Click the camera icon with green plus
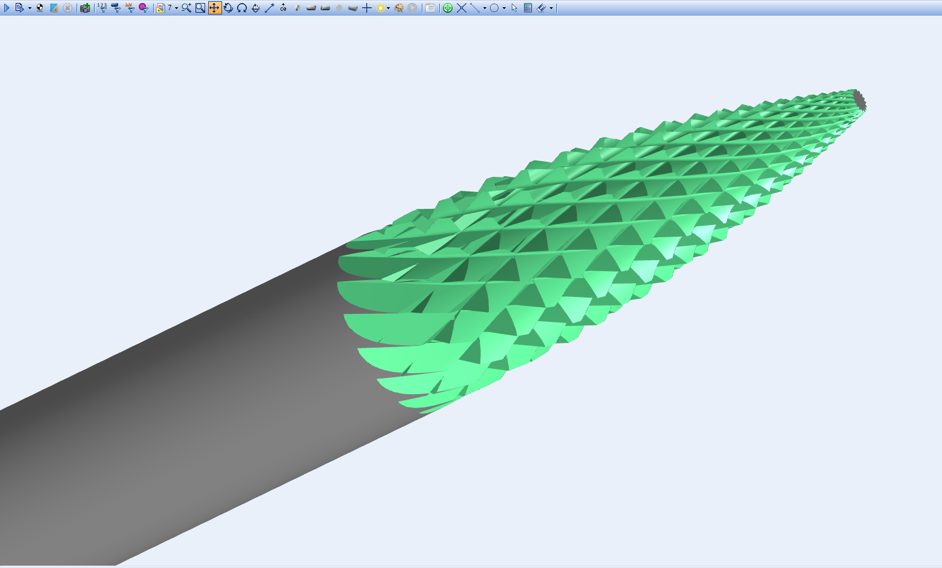The image size is (942, 568). point(85,8)
